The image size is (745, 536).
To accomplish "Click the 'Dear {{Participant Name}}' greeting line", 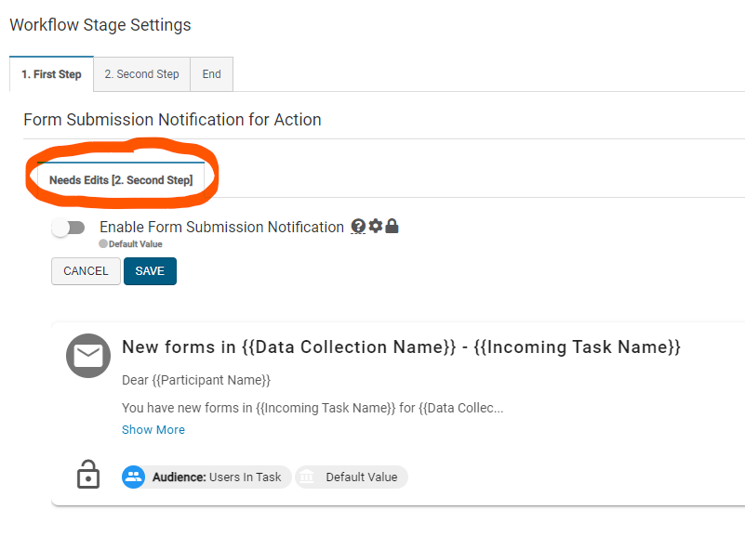I will pos(196,381).
